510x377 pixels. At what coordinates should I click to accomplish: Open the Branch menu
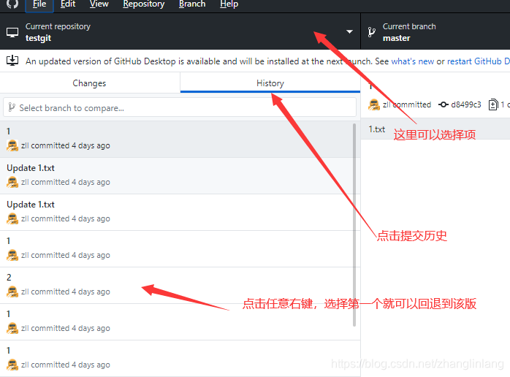coord(192,4)
